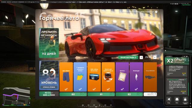Click the X2 Опыт 600 из 1000 indicator
The image size is (192, 108).
pyautogui.click(x=49, y=94)
